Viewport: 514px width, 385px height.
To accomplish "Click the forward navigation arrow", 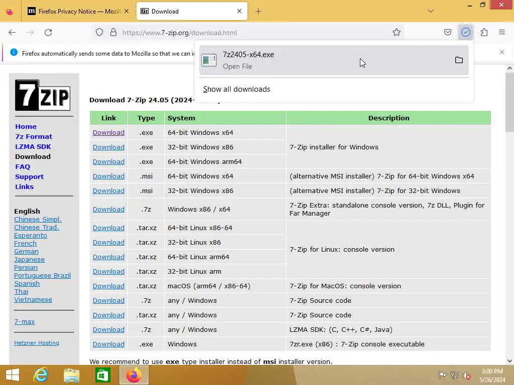I will click(x=30, y=33).
